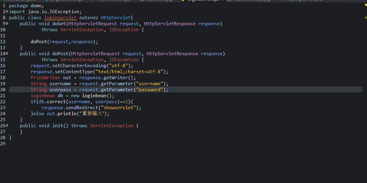Collapse the init method fold on line 26

click(x=7, y=125)
